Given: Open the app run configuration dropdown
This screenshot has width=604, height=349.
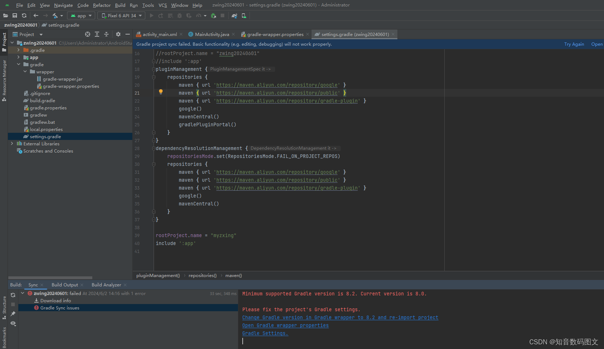Looking at the screenshot, I should coord(81,15).
